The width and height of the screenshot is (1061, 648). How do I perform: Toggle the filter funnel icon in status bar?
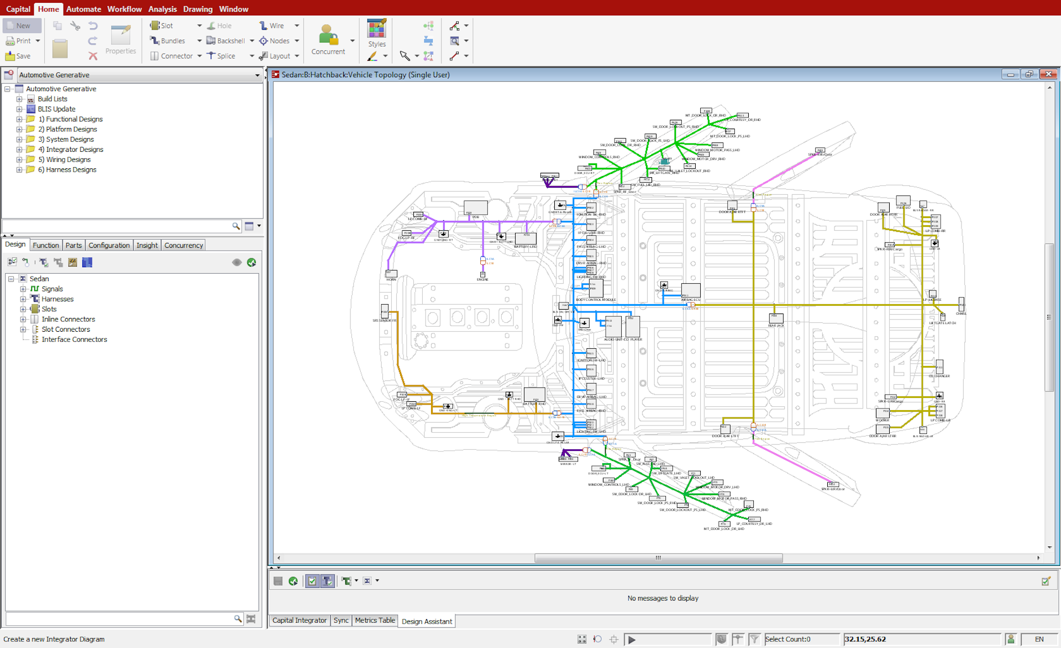coord(754,639)
